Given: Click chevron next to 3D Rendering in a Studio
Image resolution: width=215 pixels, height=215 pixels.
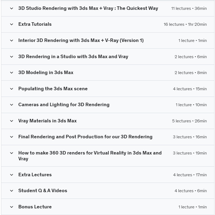Looking at the screenshot, I should 12,57.
